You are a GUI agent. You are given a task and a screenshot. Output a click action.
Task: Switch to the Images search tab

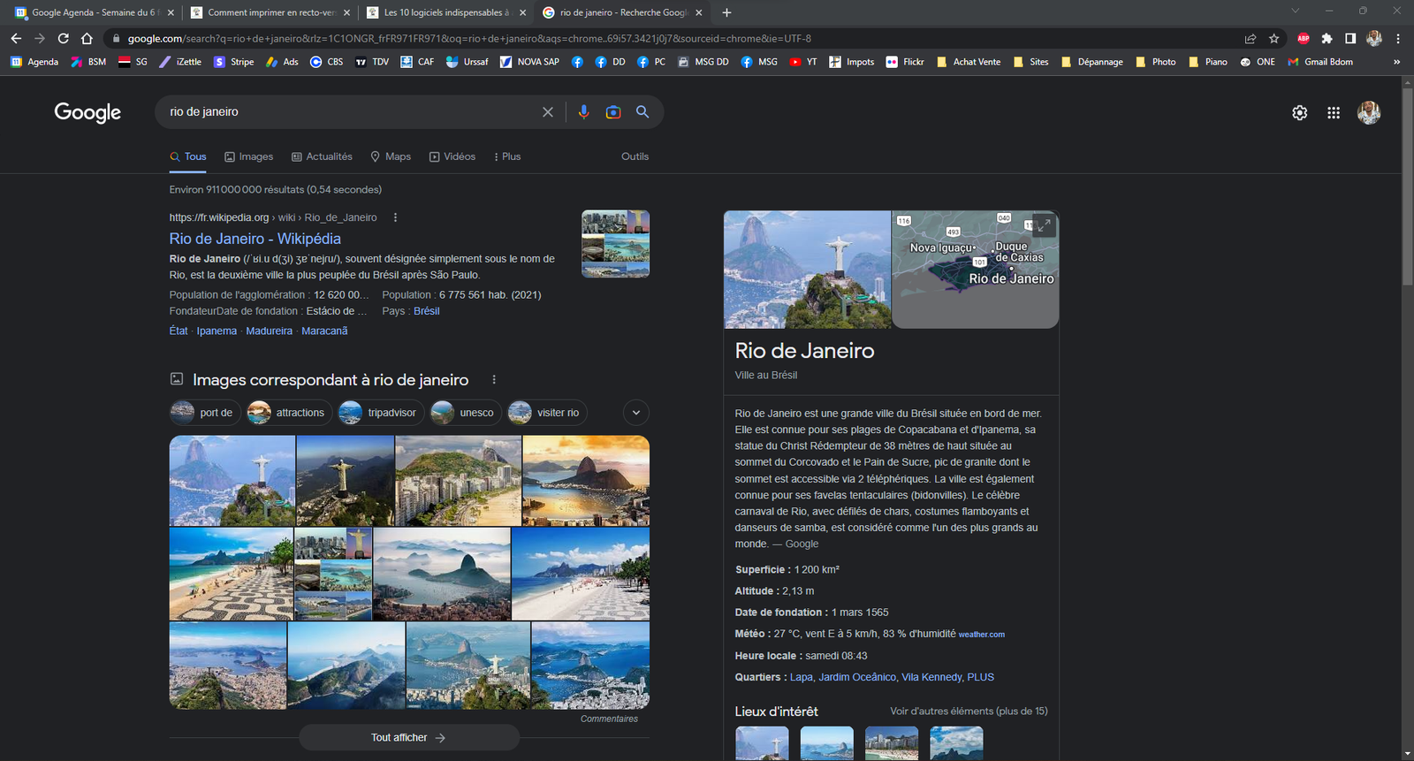pos(248,156)
